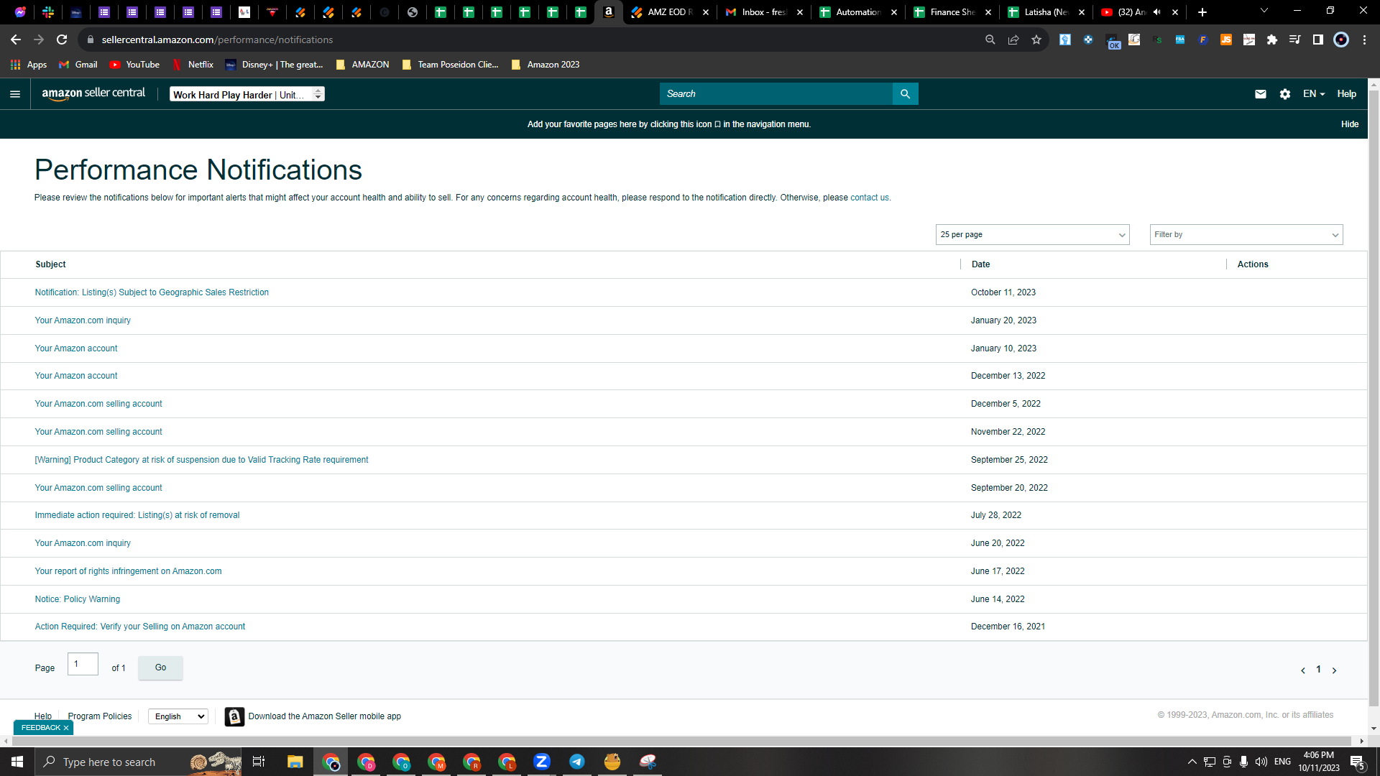Open the share page icon

tap(1013, 40)
